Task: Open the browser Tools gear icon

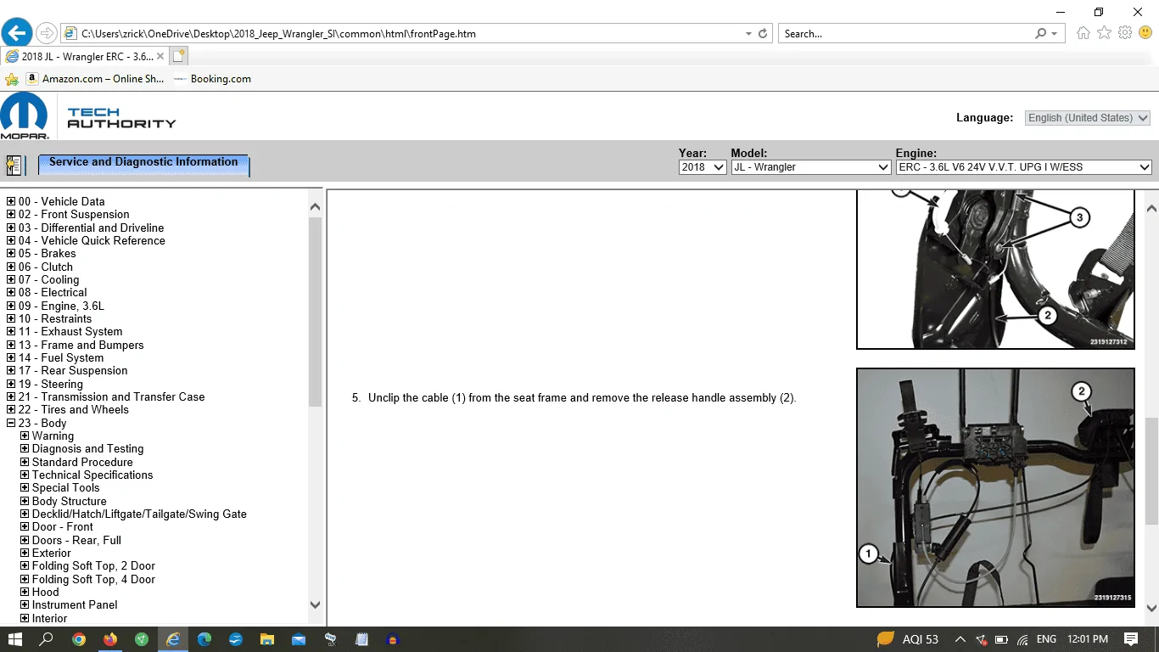Action: pos(1125,33)
